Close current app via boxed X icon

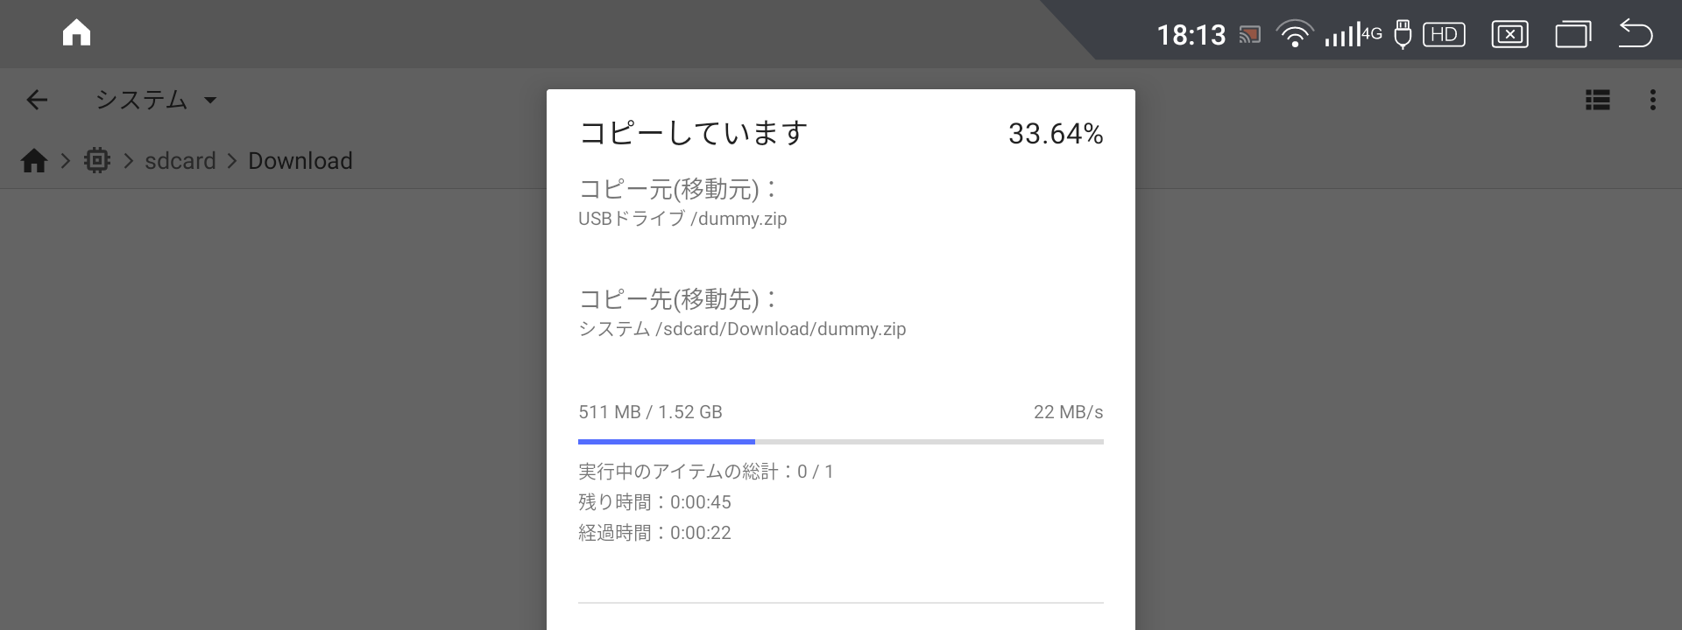1509,34
